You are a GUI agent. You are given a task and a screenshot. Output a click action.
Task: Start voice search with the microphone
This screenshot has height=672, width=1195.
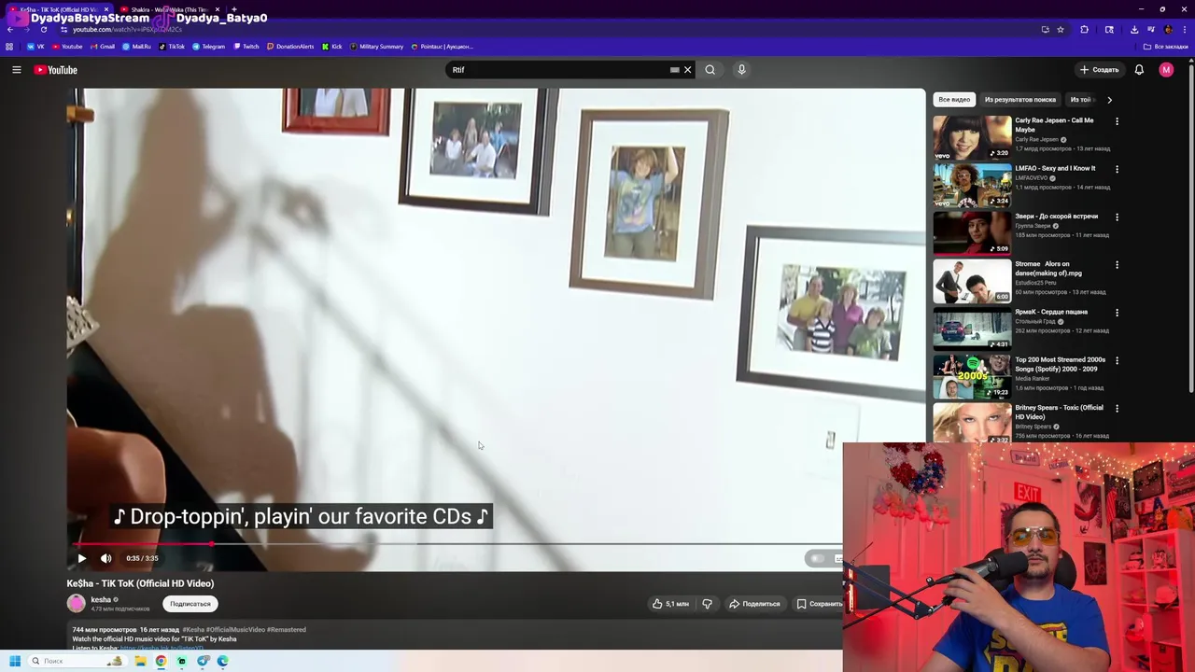coord(741,70)
